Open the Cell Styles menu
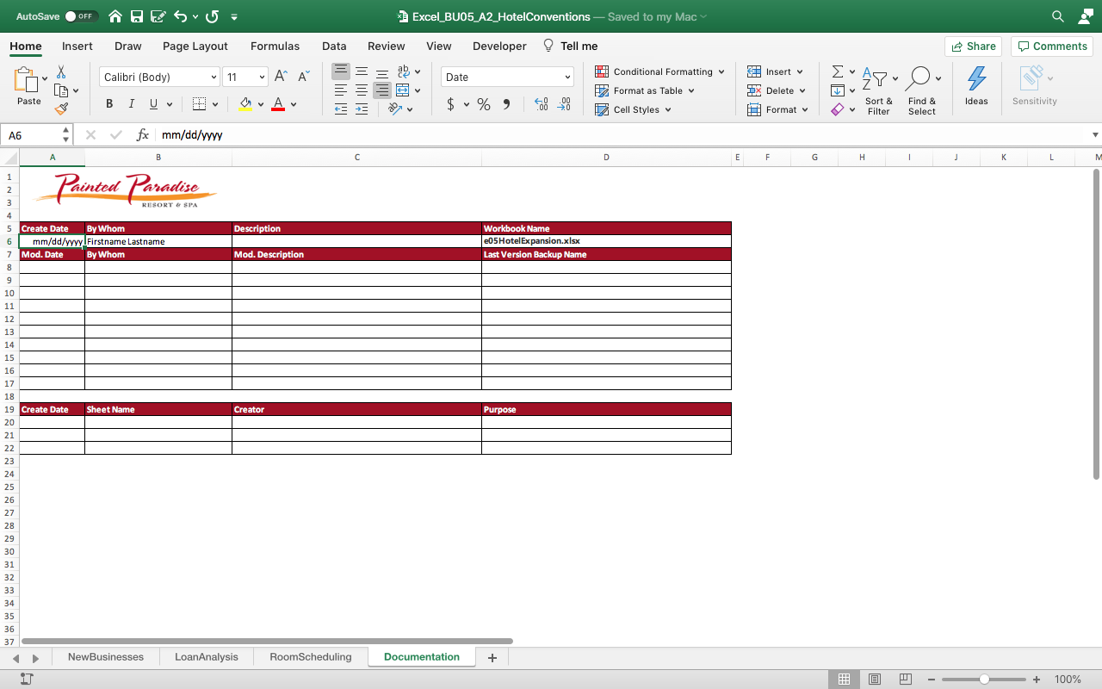Screen dimensions: 1102x689 (634, 109)
